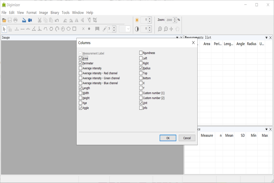This screenshot has width=274, height=183.
Task: Open the Tools menu
Action: [x=65, y=12]
